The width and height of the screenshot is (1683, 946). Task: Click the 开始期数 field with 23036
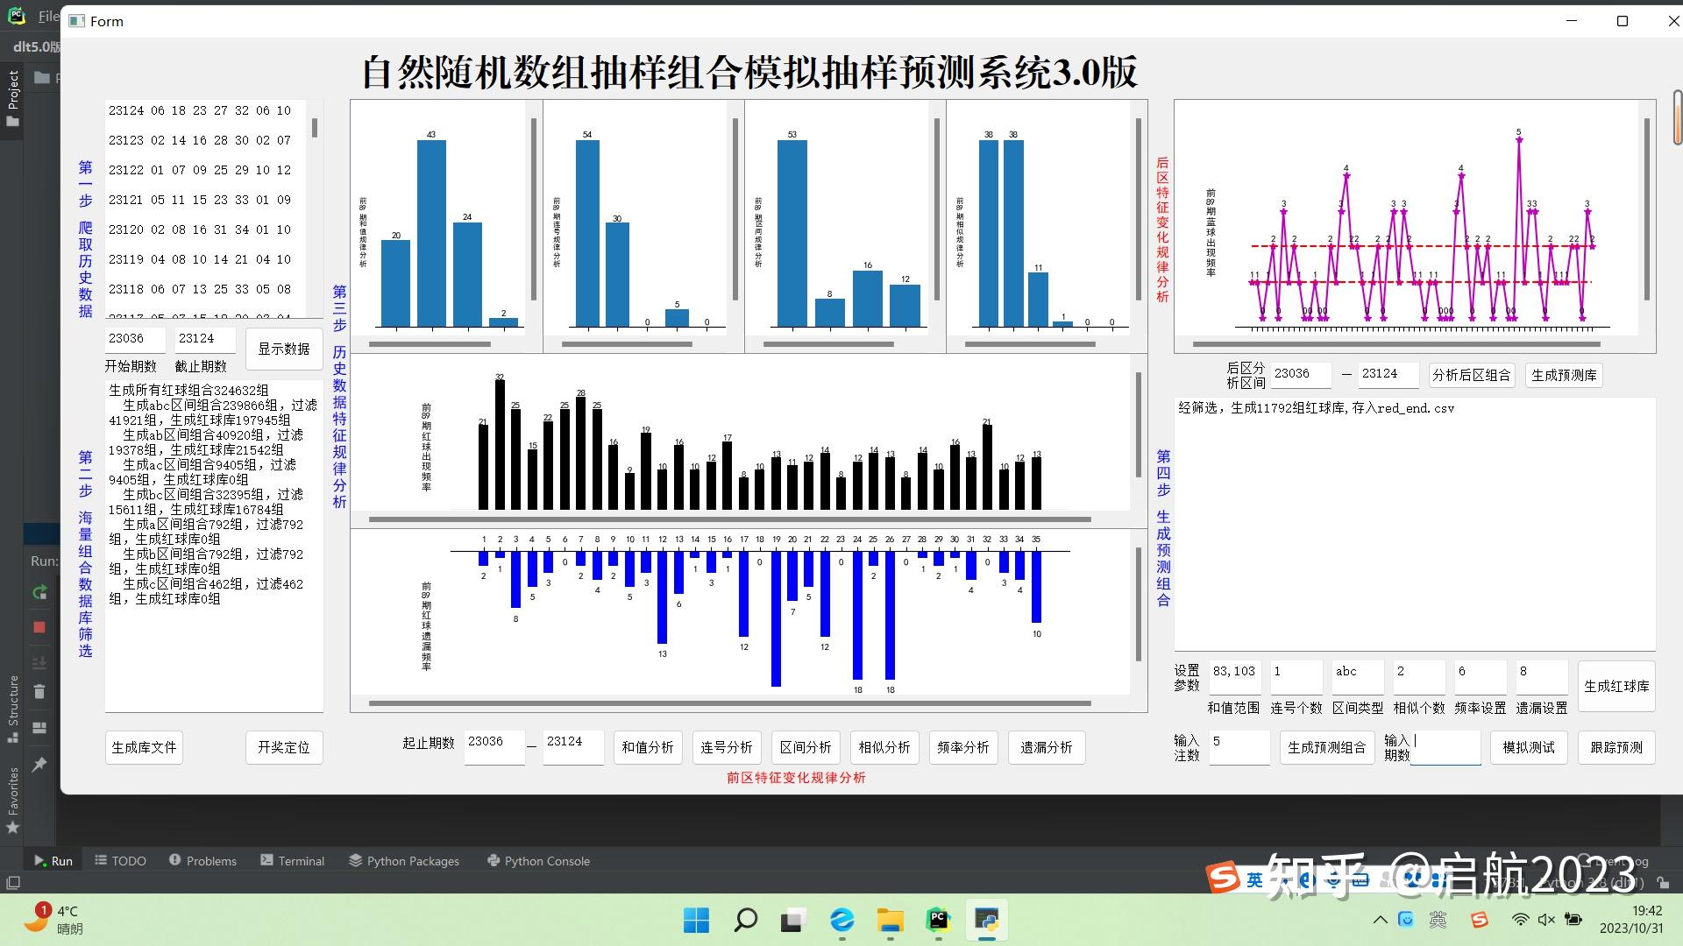click(135, 340)
